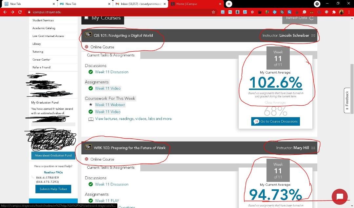This screenshot has height=208, width=354.
Task: Email instructor Mary Hill via envelope icon
Action: pyautogui.click(x=313, y=148)
